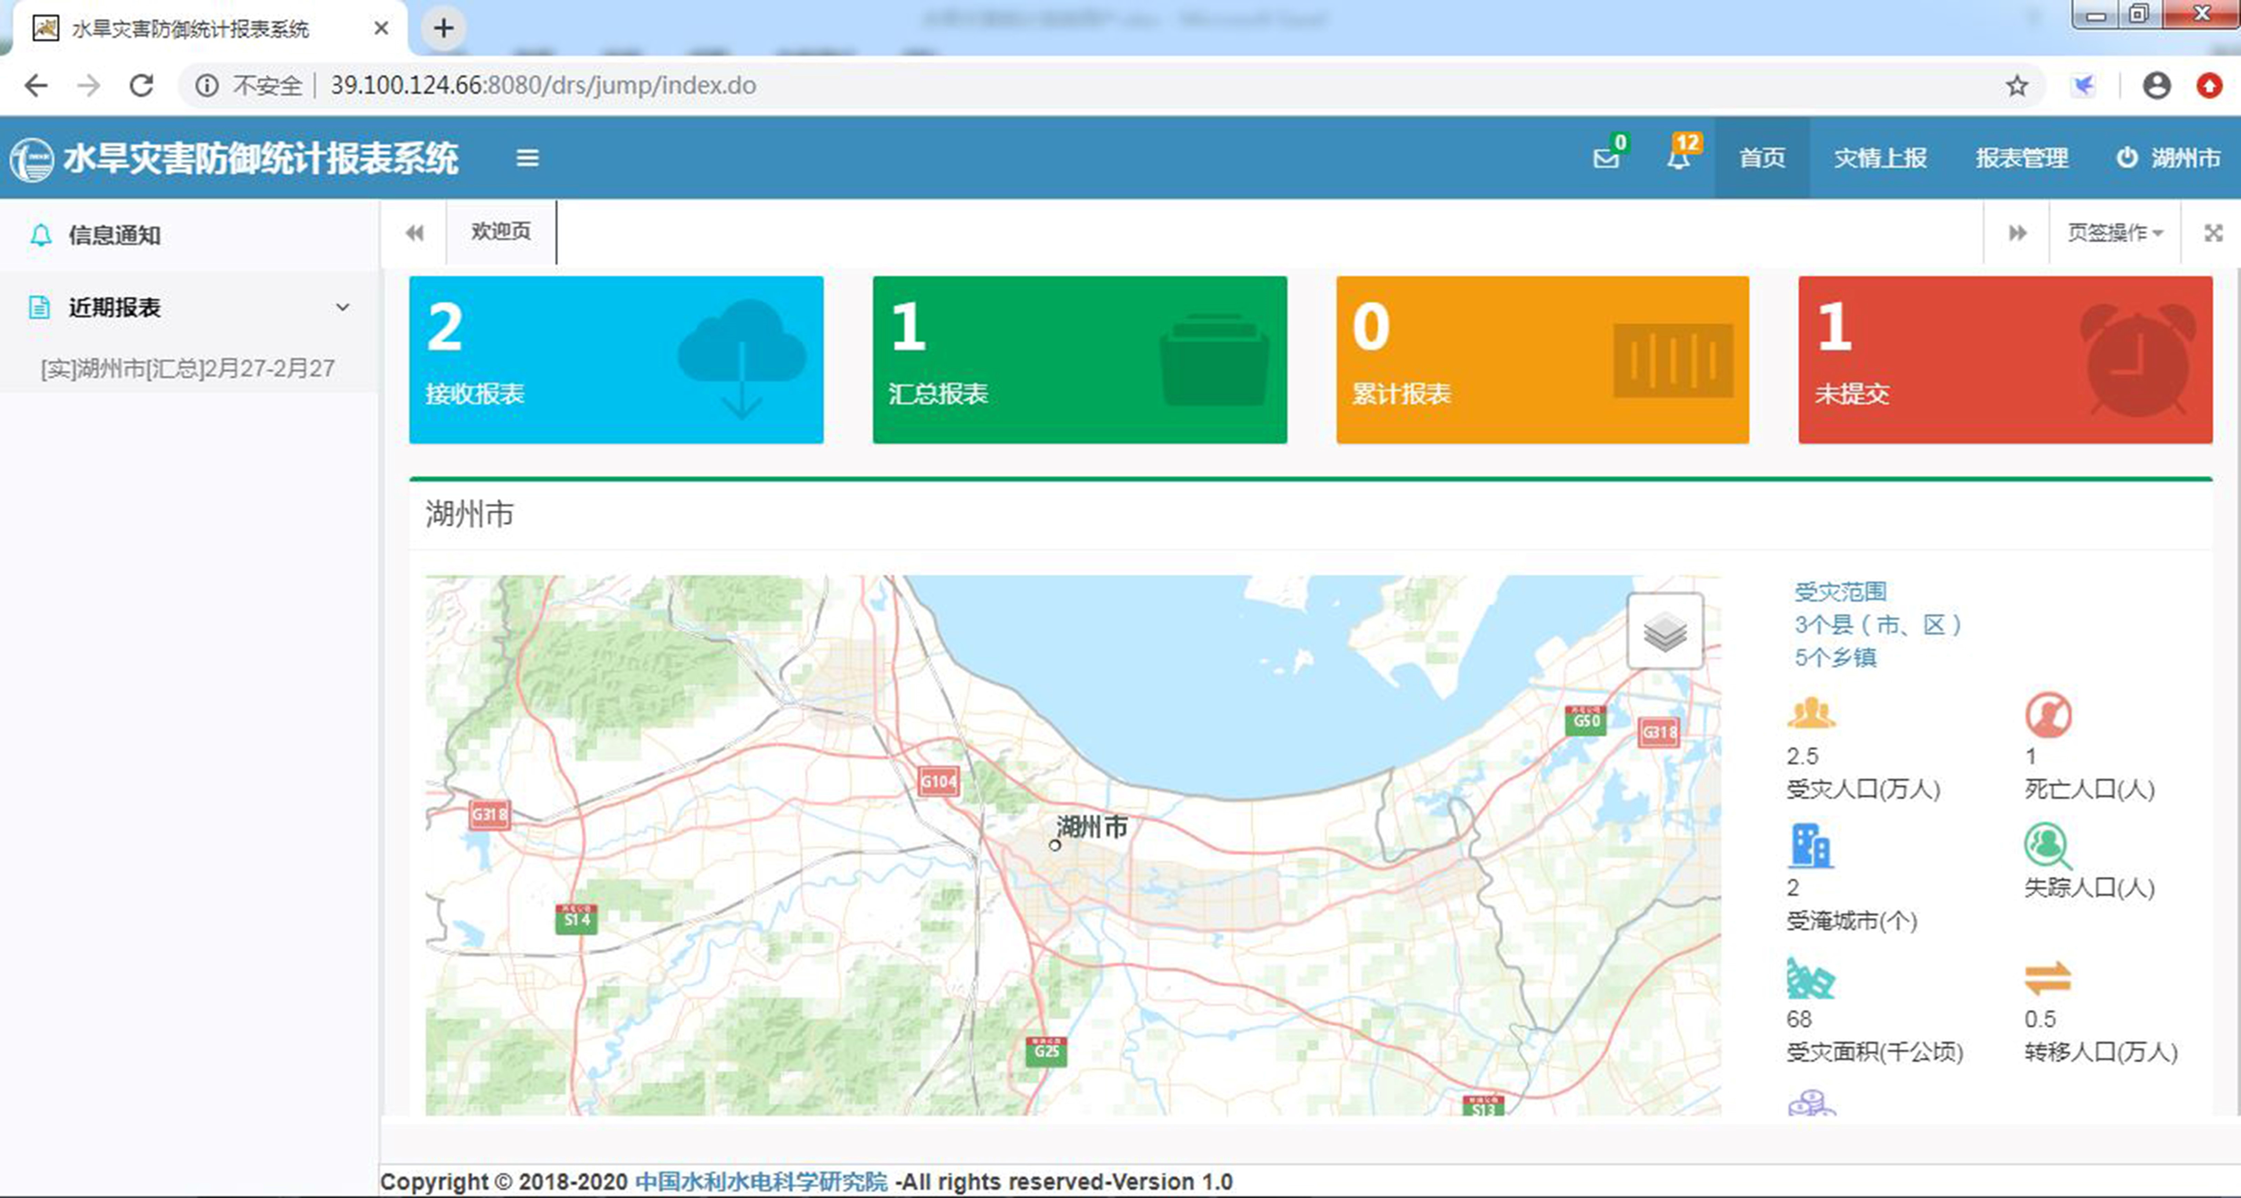The height and width of the screenshot is (1198, 2241).
Task: Click the browser reload icon
Action: pos(141,85)
